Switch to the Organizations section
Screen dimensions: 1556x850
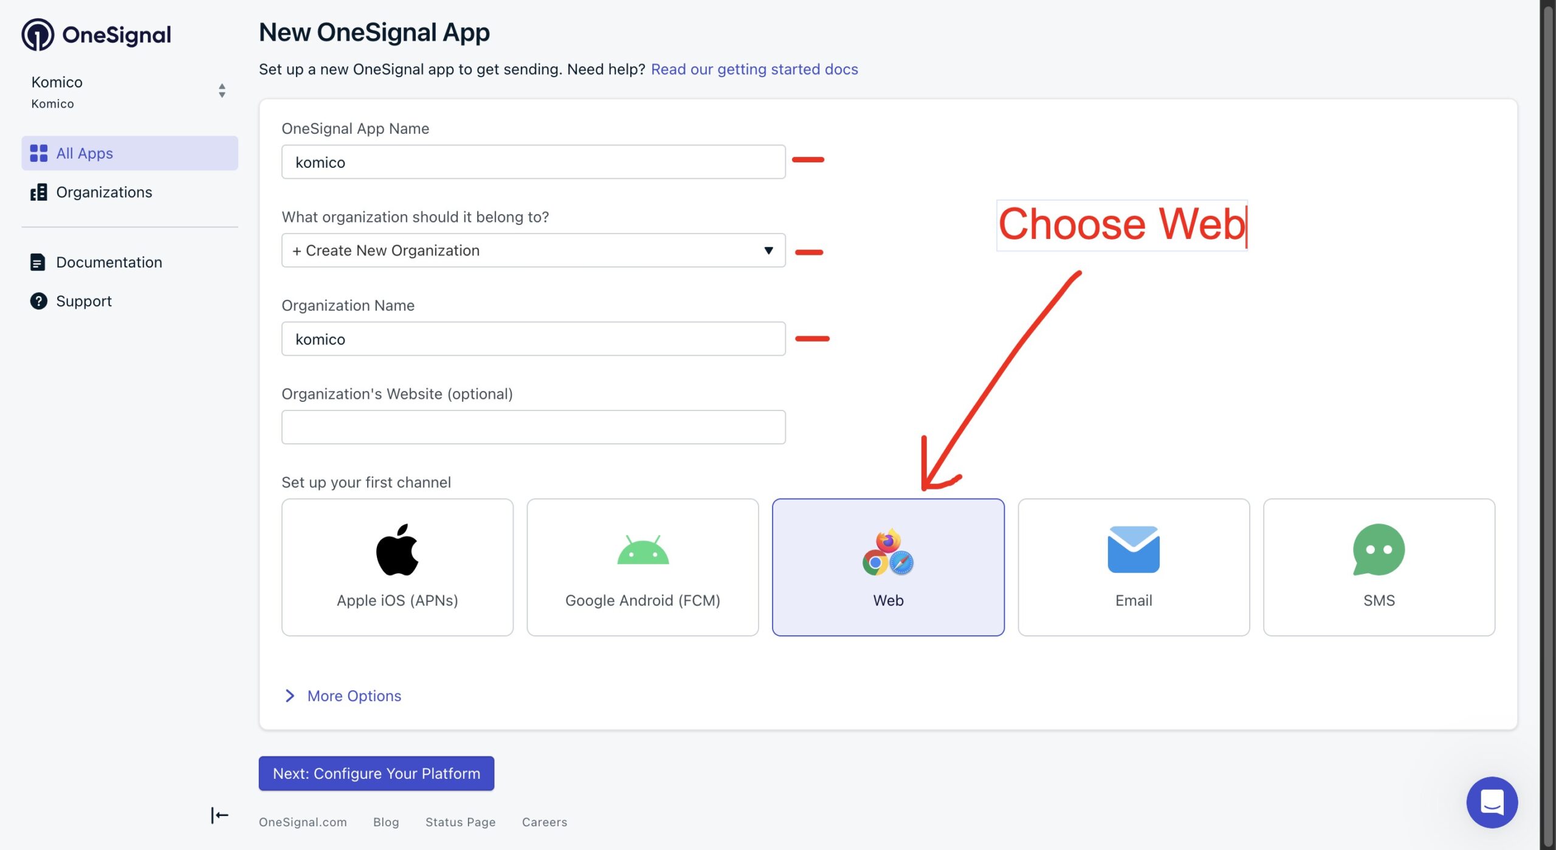tap(103, 192)
